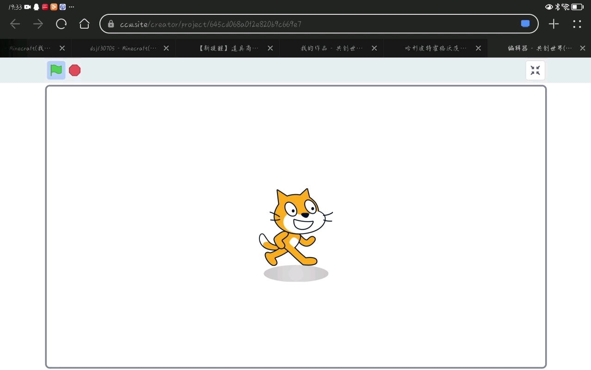This screenshot has height=370, width=591.
Task: Toggle the blue square control in the address bar
Action: (x=525, y=23)
